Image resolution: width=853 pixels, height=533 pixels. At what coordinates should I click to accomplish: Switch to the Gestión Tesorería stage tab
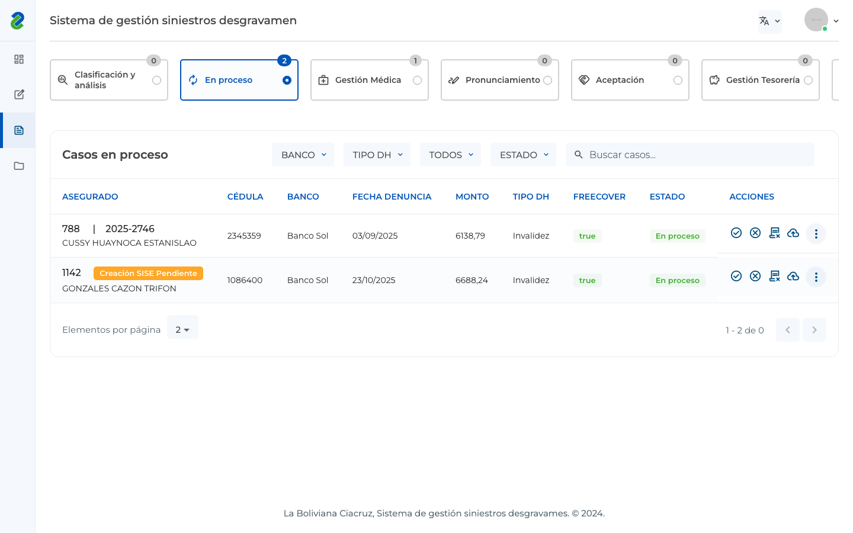[761, 80]
